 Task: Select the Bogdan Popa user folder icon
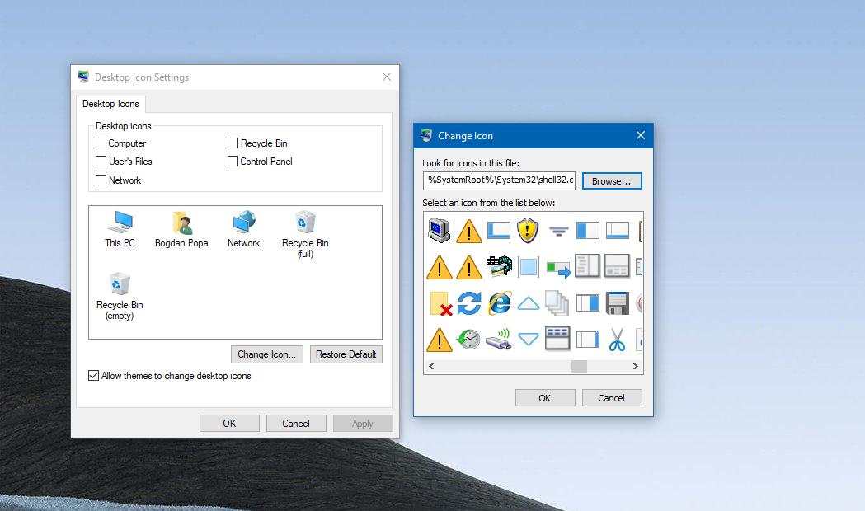[x=181, y=229]
